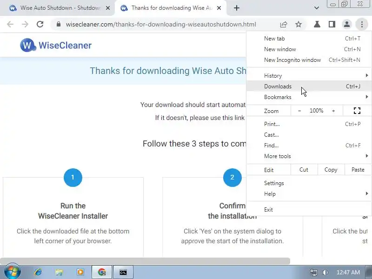This screenshot has height=279, width=372.
Task: Open Windows Explorer folder in taskbar
Action: click(59, 272)
